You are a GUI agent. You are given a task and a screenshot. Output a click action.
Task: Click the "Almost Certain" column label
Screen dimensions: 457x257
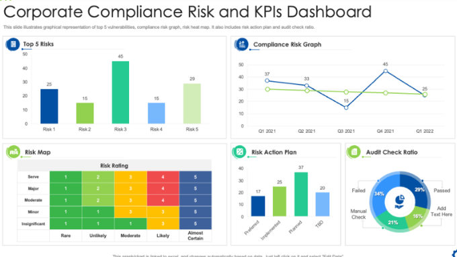coord(196,236)
